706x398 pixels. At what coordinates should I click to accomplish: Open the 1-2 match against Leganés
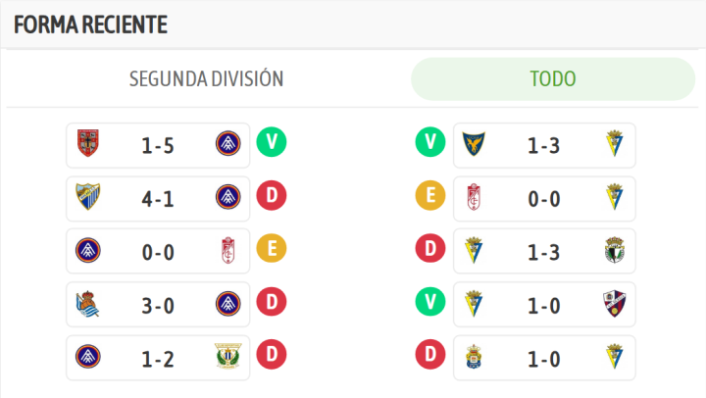coord(158,357)
